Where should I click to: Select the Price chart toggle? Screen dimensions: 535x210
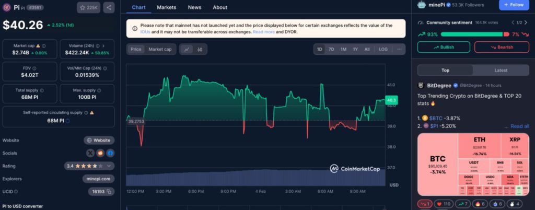pyautogui.click(x=136, y=50)
